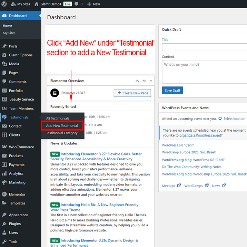The height and width of the screenshot is (247, 247).
Task: Open Introducing Elementor 3.26 article link
Action: pyautogui.click(x=94, y=243)
